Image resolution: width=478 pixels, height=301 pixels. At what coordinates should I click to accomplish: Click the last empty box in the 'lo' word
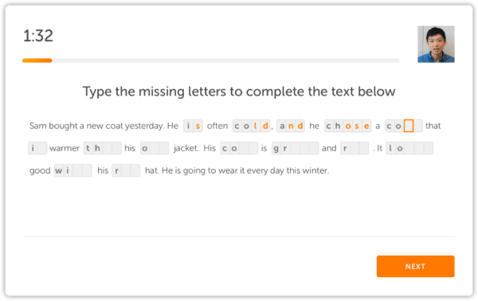429,148
